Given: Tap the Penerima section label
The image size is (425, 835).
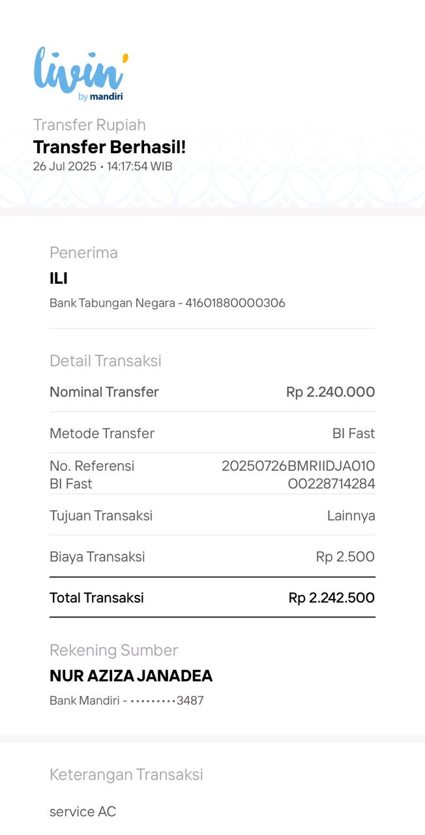Looking at the screenshot, I should pyautogui.click(x=83, y=252).
